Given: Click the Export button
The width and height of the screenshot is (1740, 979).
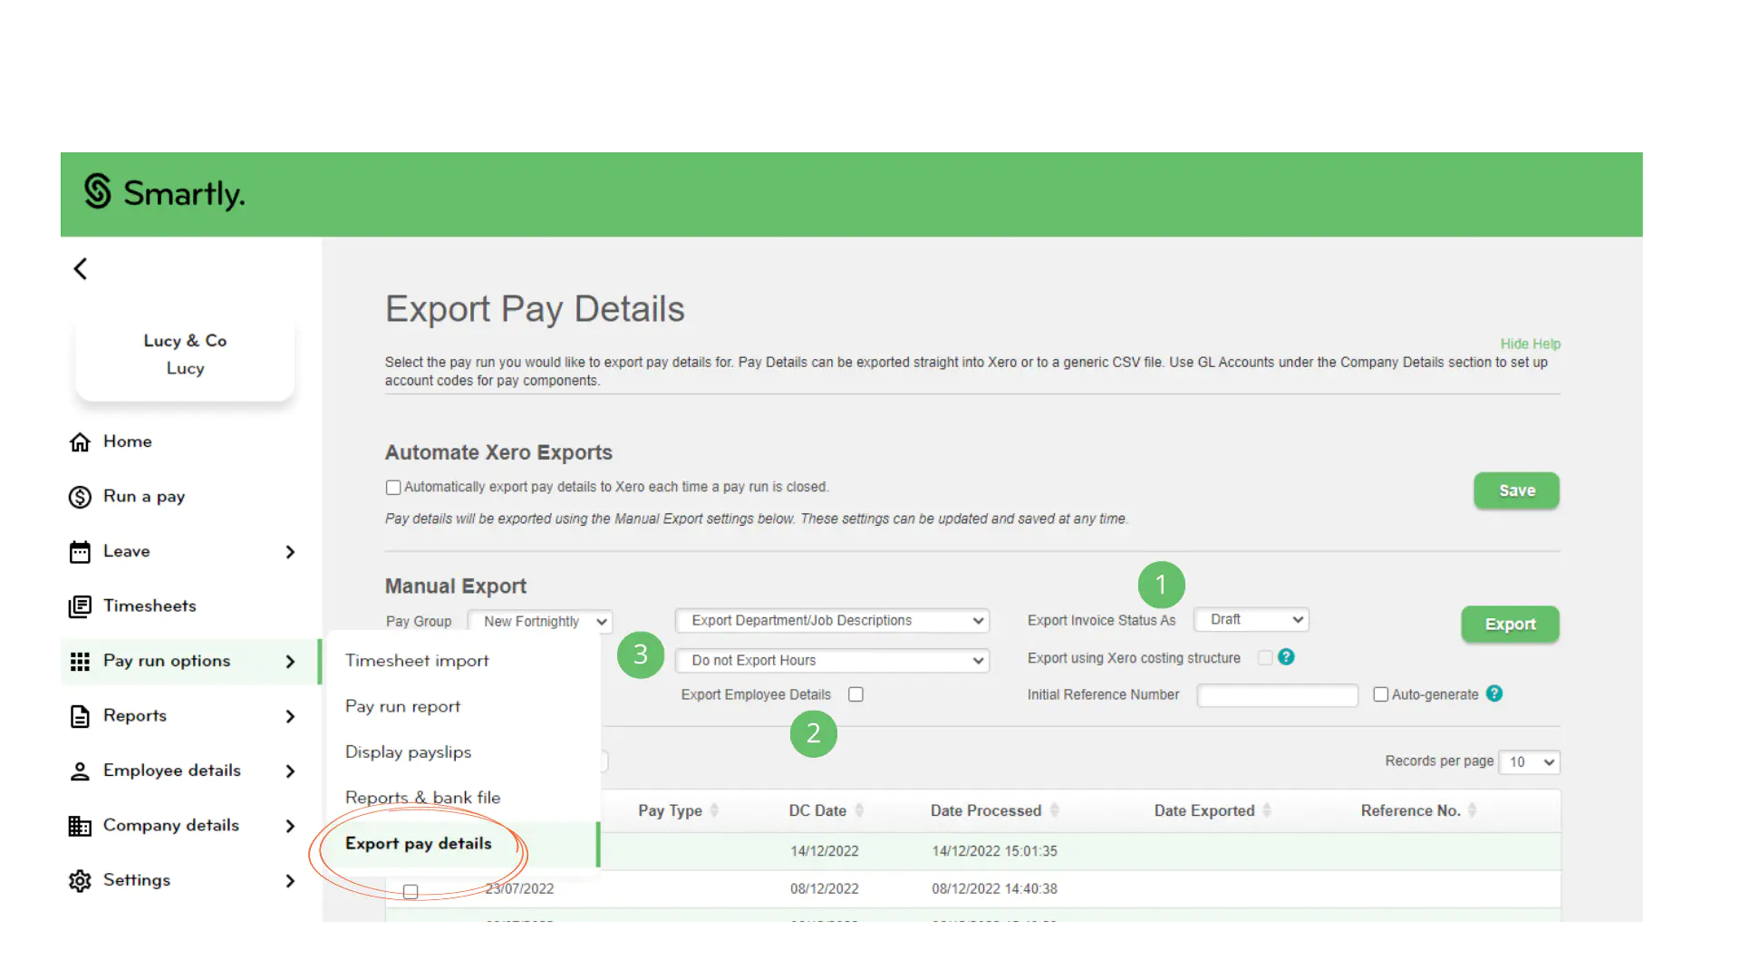Looking at the screenshot, I should (1511, 624).
